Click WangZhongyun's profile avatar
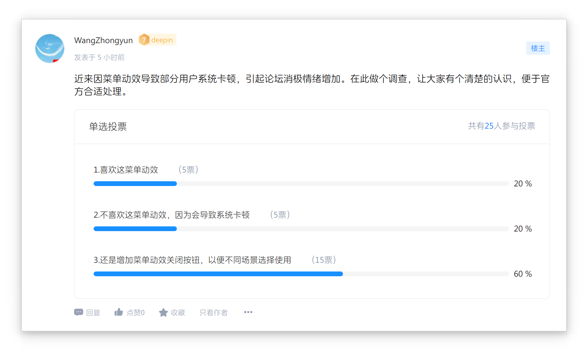Viewport: 588px width, 355px height. pos(50,48)
